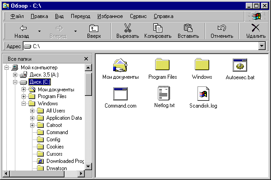The image size is (271, 180).
Task: Click the tree pane scroll right arrow
Action: 81,174
